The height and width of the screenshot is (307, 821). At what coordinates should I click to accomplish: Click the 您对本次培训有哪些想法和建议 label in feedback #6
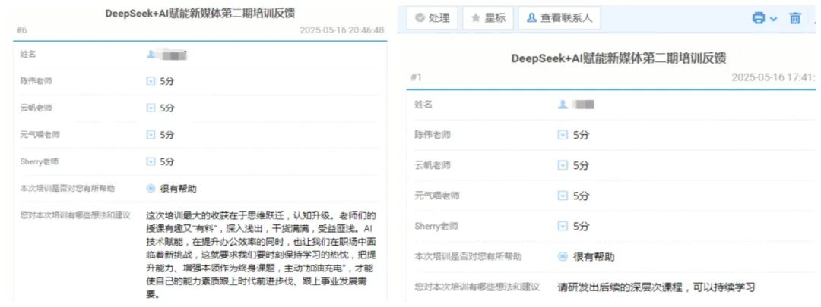74,215
